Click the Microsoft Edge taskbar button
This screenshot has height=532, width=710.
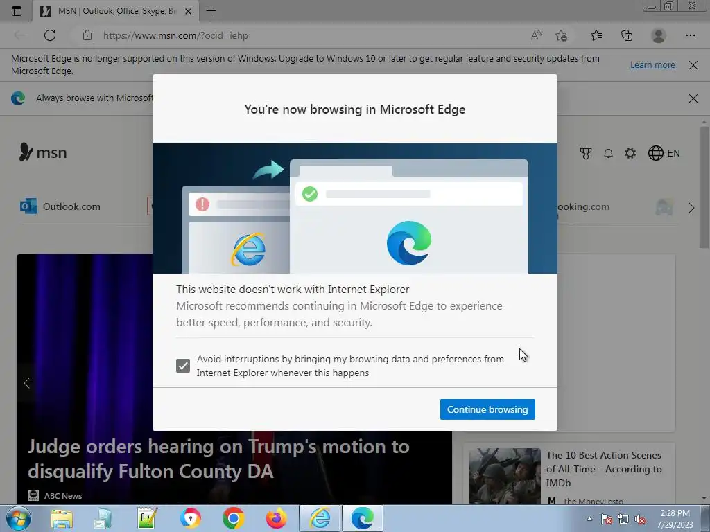click(363, 518)
